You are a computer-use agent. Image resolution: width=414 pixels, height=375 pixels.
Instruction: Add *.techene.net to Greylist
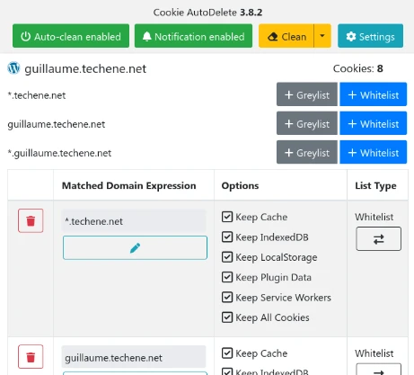tap(307, 94)
